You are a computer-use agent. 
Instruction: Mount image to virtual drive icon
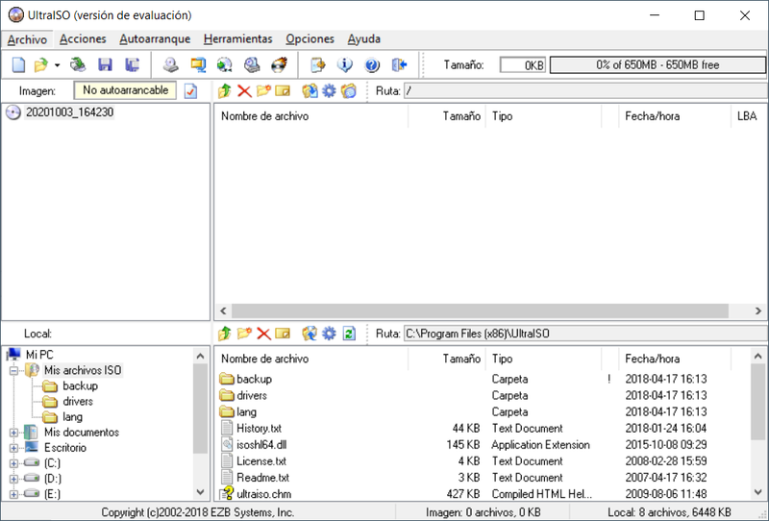[252, 64]
